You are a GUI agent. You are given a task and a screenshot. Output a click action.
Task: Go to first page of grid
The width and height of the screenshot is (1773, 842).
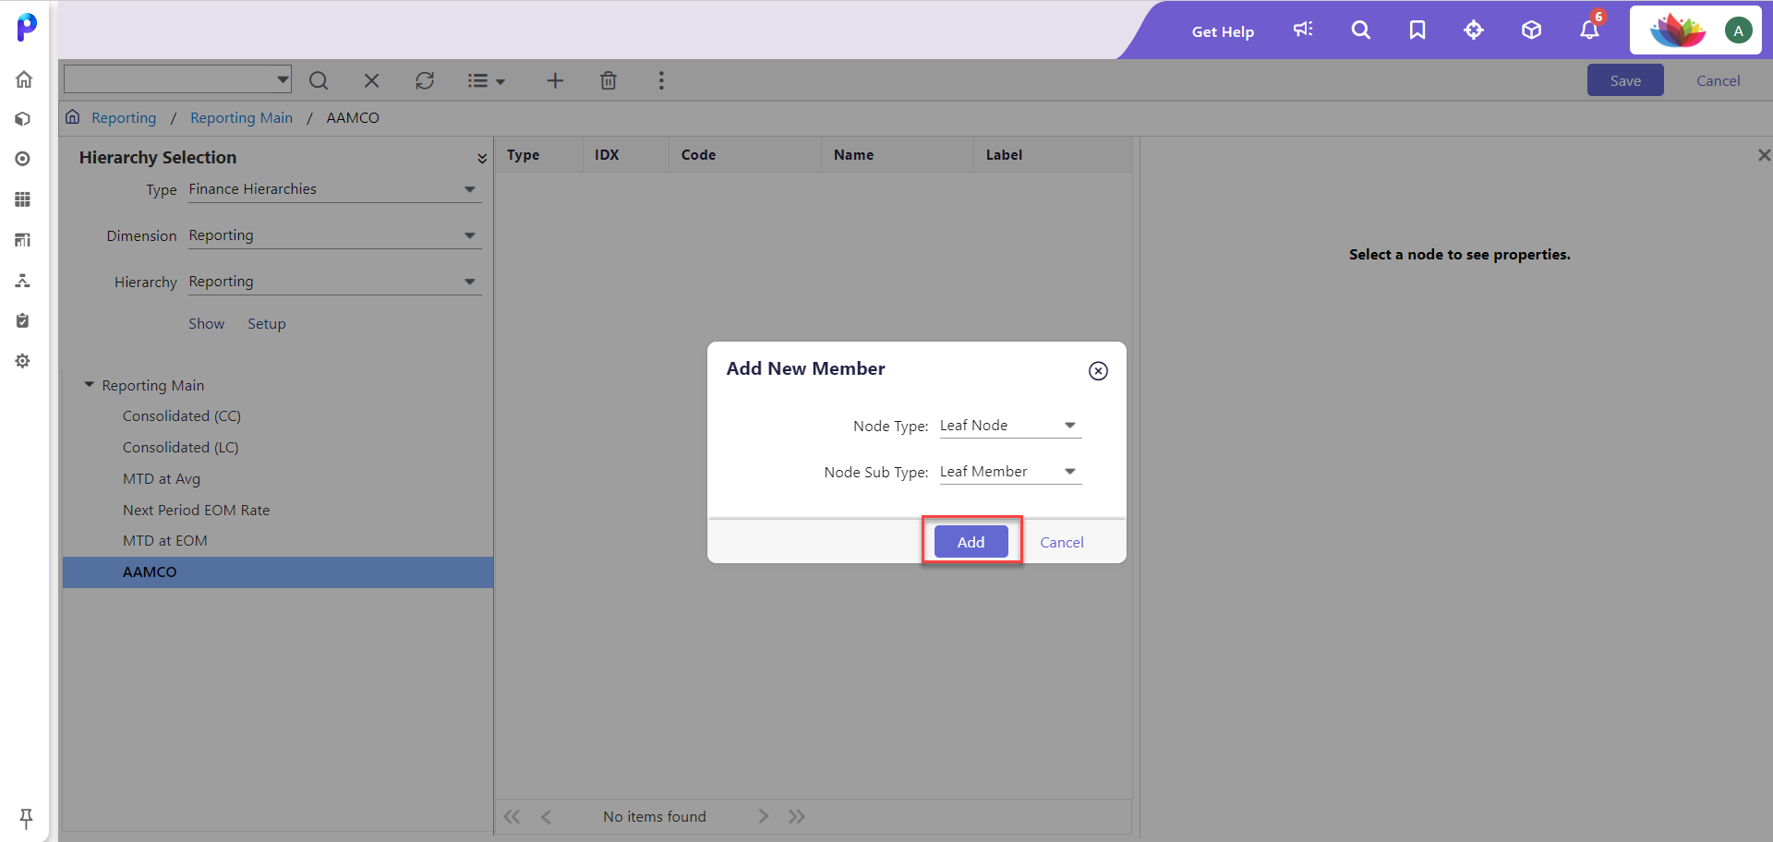pyautogui.click(x=513, y=817)
